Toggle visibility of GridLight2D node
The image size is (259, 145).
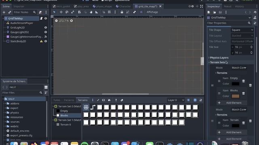click(46, 27)
